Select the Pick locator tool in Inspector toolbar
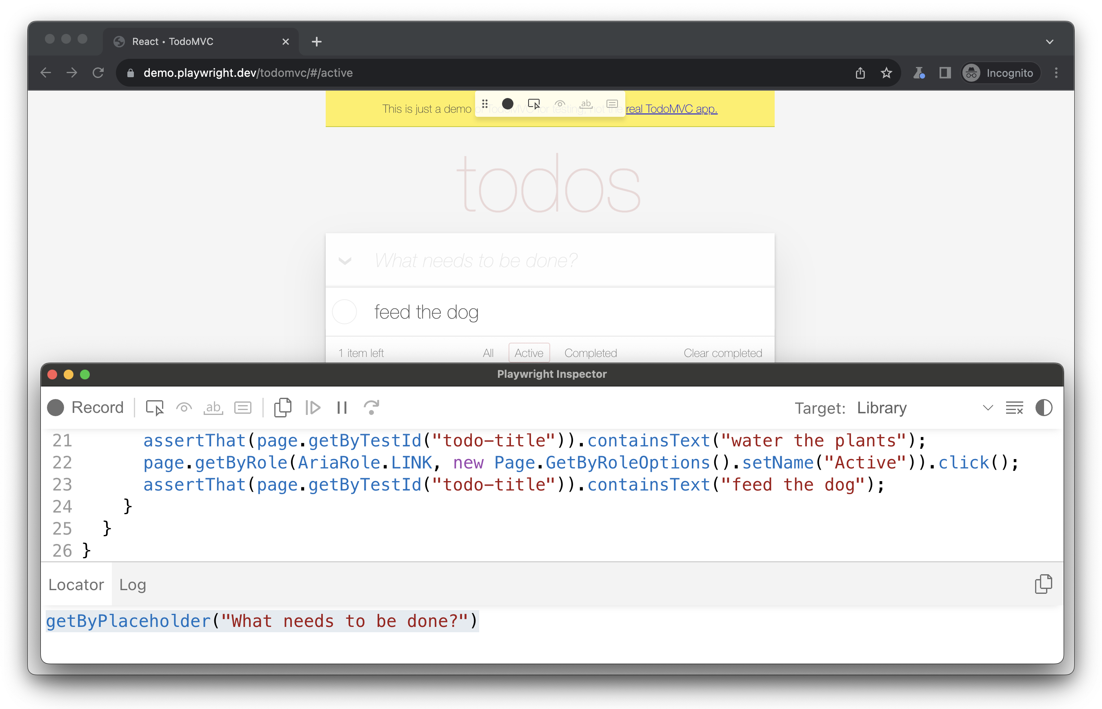 [155, 408]
